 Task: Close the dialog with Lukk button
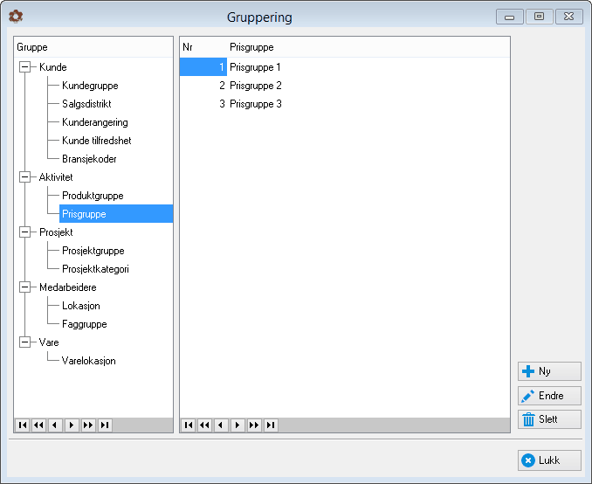(x=549, y=460)
